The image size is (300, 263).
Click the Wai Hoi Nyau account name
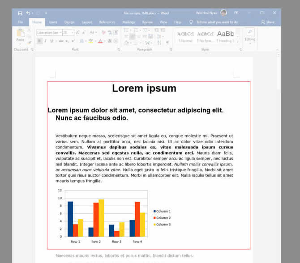pos(206,13)
